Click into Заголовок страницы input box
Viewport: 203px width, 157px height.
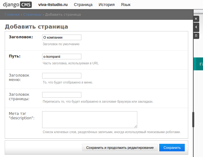click(62, 95)
